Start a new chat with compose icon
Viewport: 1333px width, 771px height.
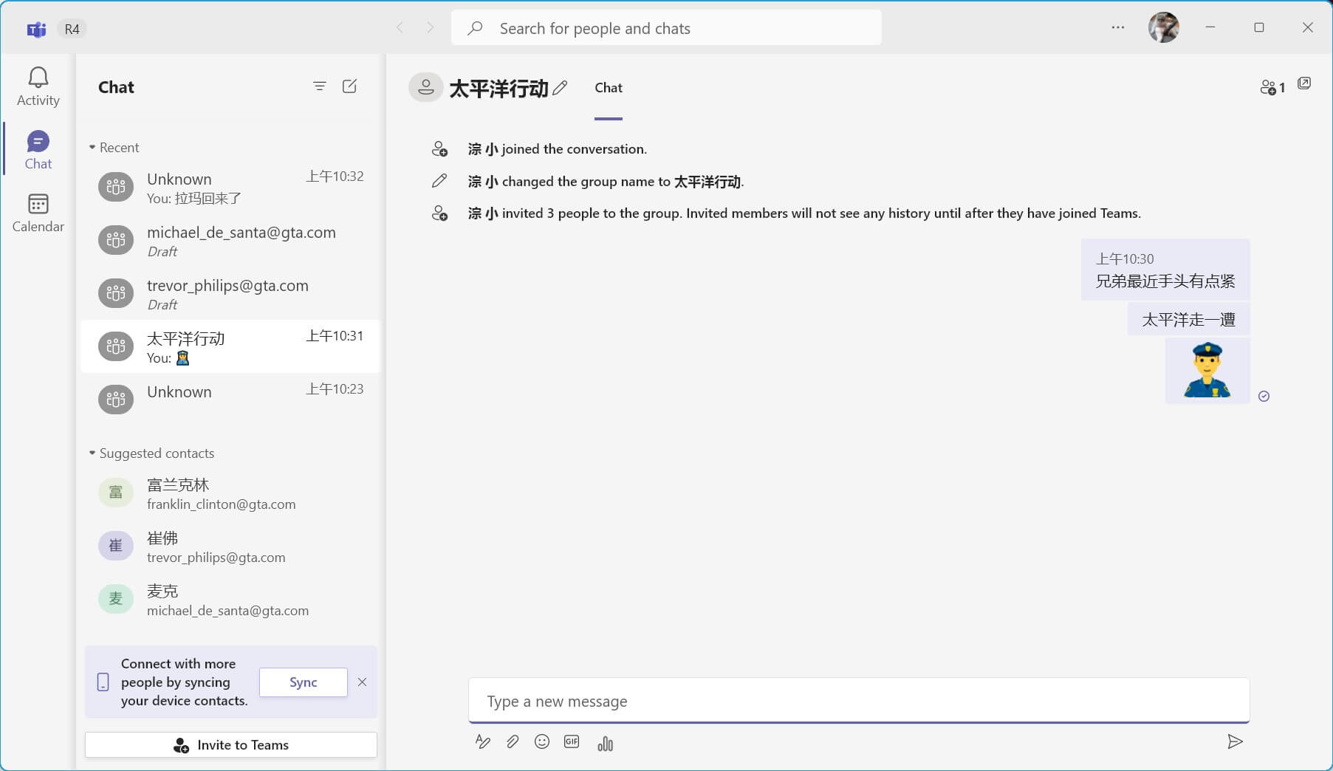click(x=349, y=86)
